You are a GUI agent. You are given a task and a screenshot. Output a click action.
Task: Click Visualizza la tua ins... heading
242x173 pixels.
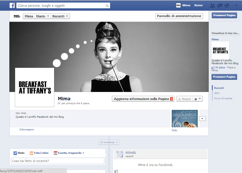[x=225, y=33]
